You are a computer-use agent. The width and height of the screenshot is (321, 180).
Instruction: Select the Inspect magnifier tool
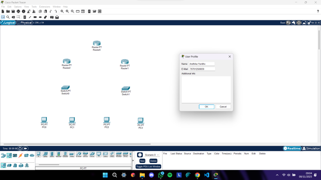click(x=8, y=17)
